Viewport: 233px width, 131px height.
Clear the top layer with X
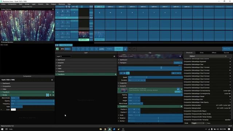58,13
